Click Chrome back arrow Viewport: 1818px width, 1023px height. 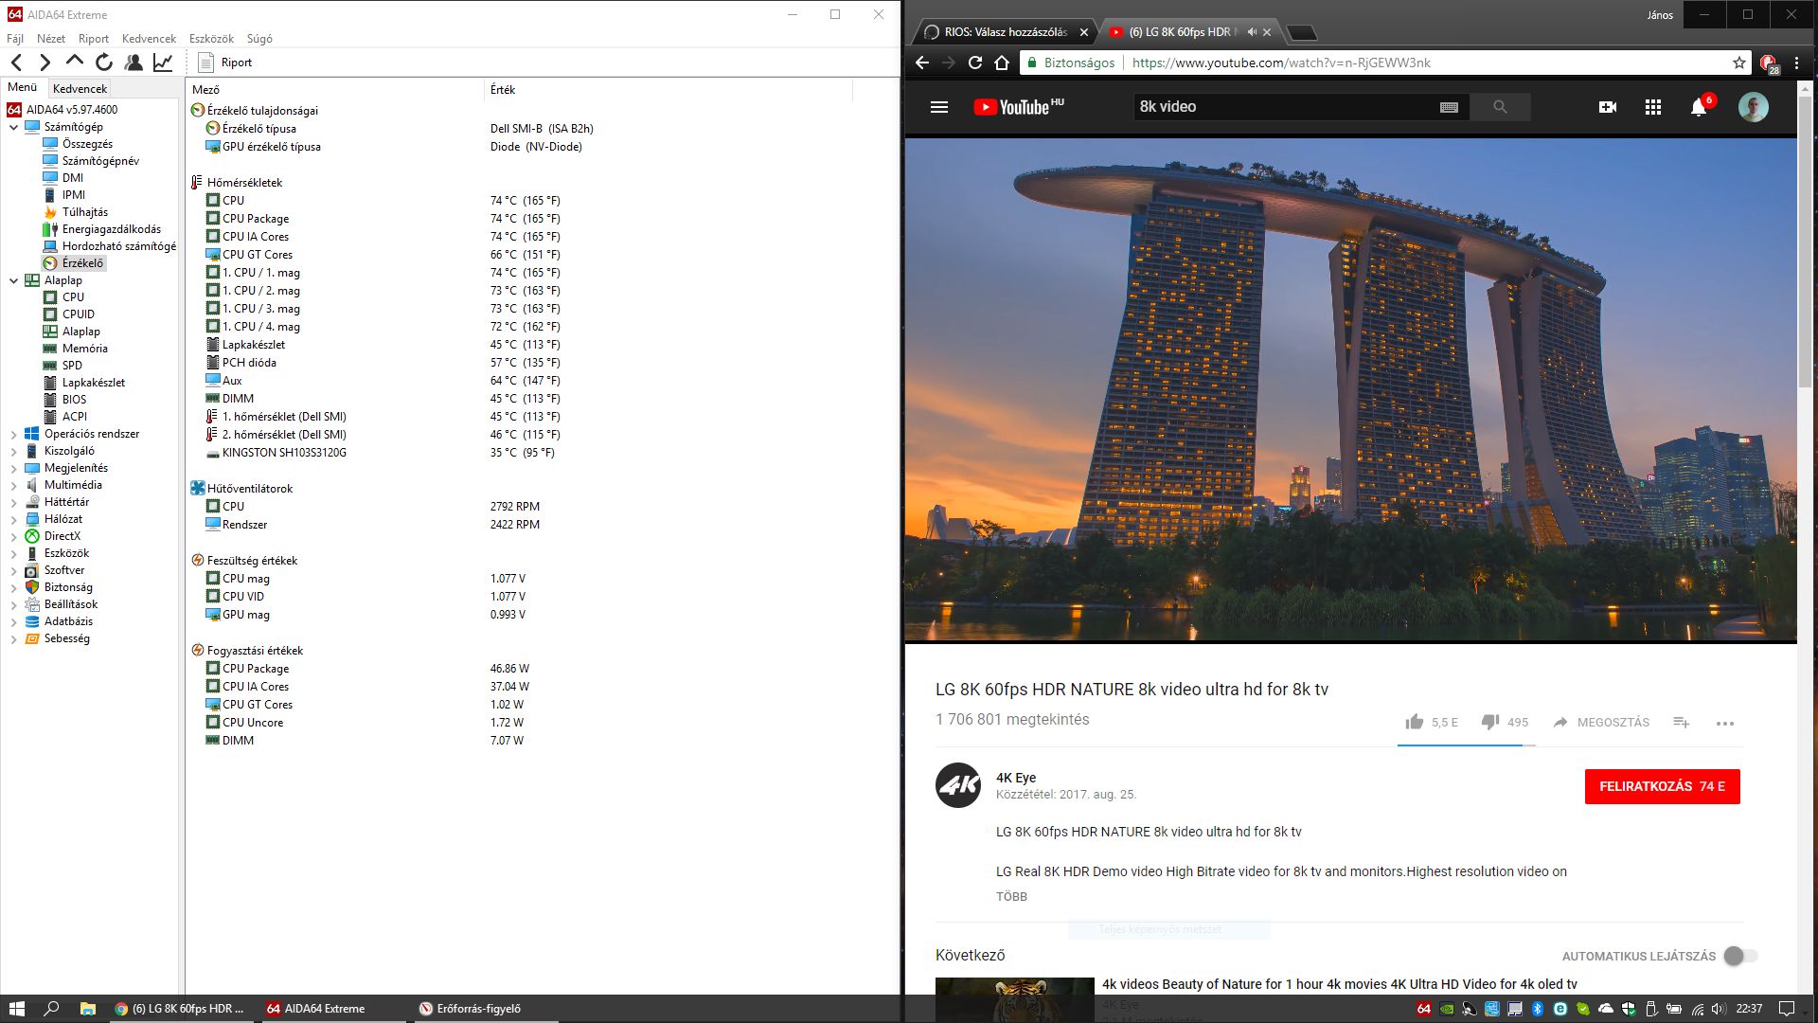(922, 63)
